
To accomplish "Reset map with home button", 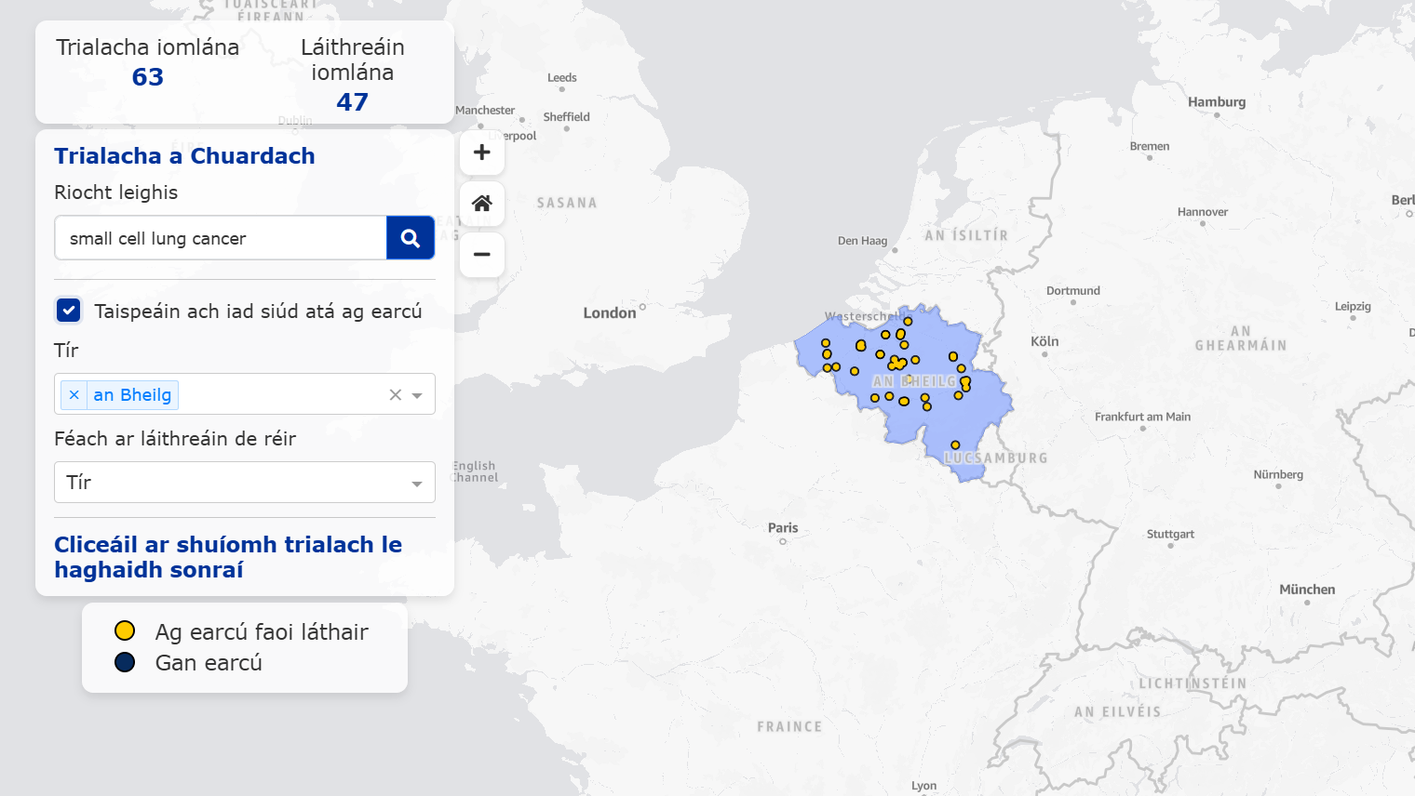I will click(x=481, y=204).
